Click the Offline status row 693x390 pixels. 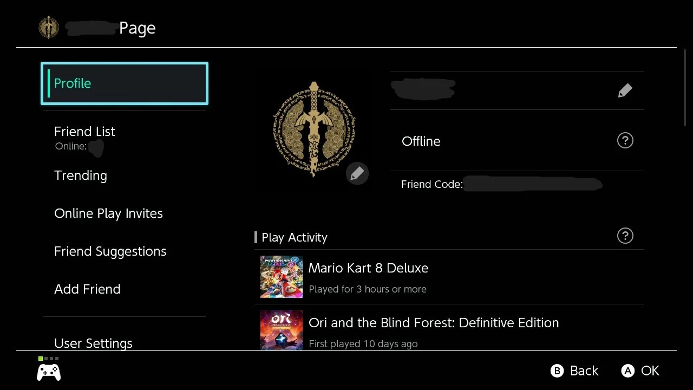click(517, 141)
